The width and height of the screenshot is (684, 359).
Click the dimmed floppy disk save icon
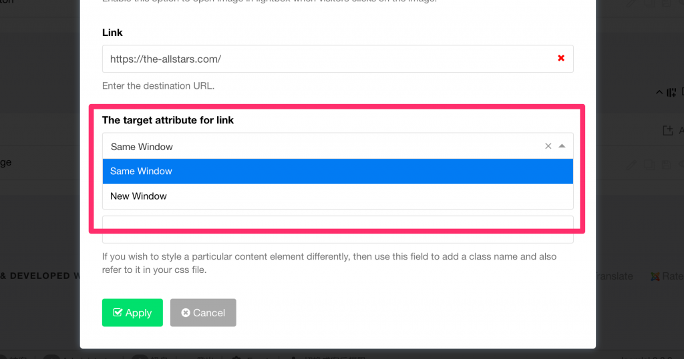pyautogui.click(x=665, y=163)
